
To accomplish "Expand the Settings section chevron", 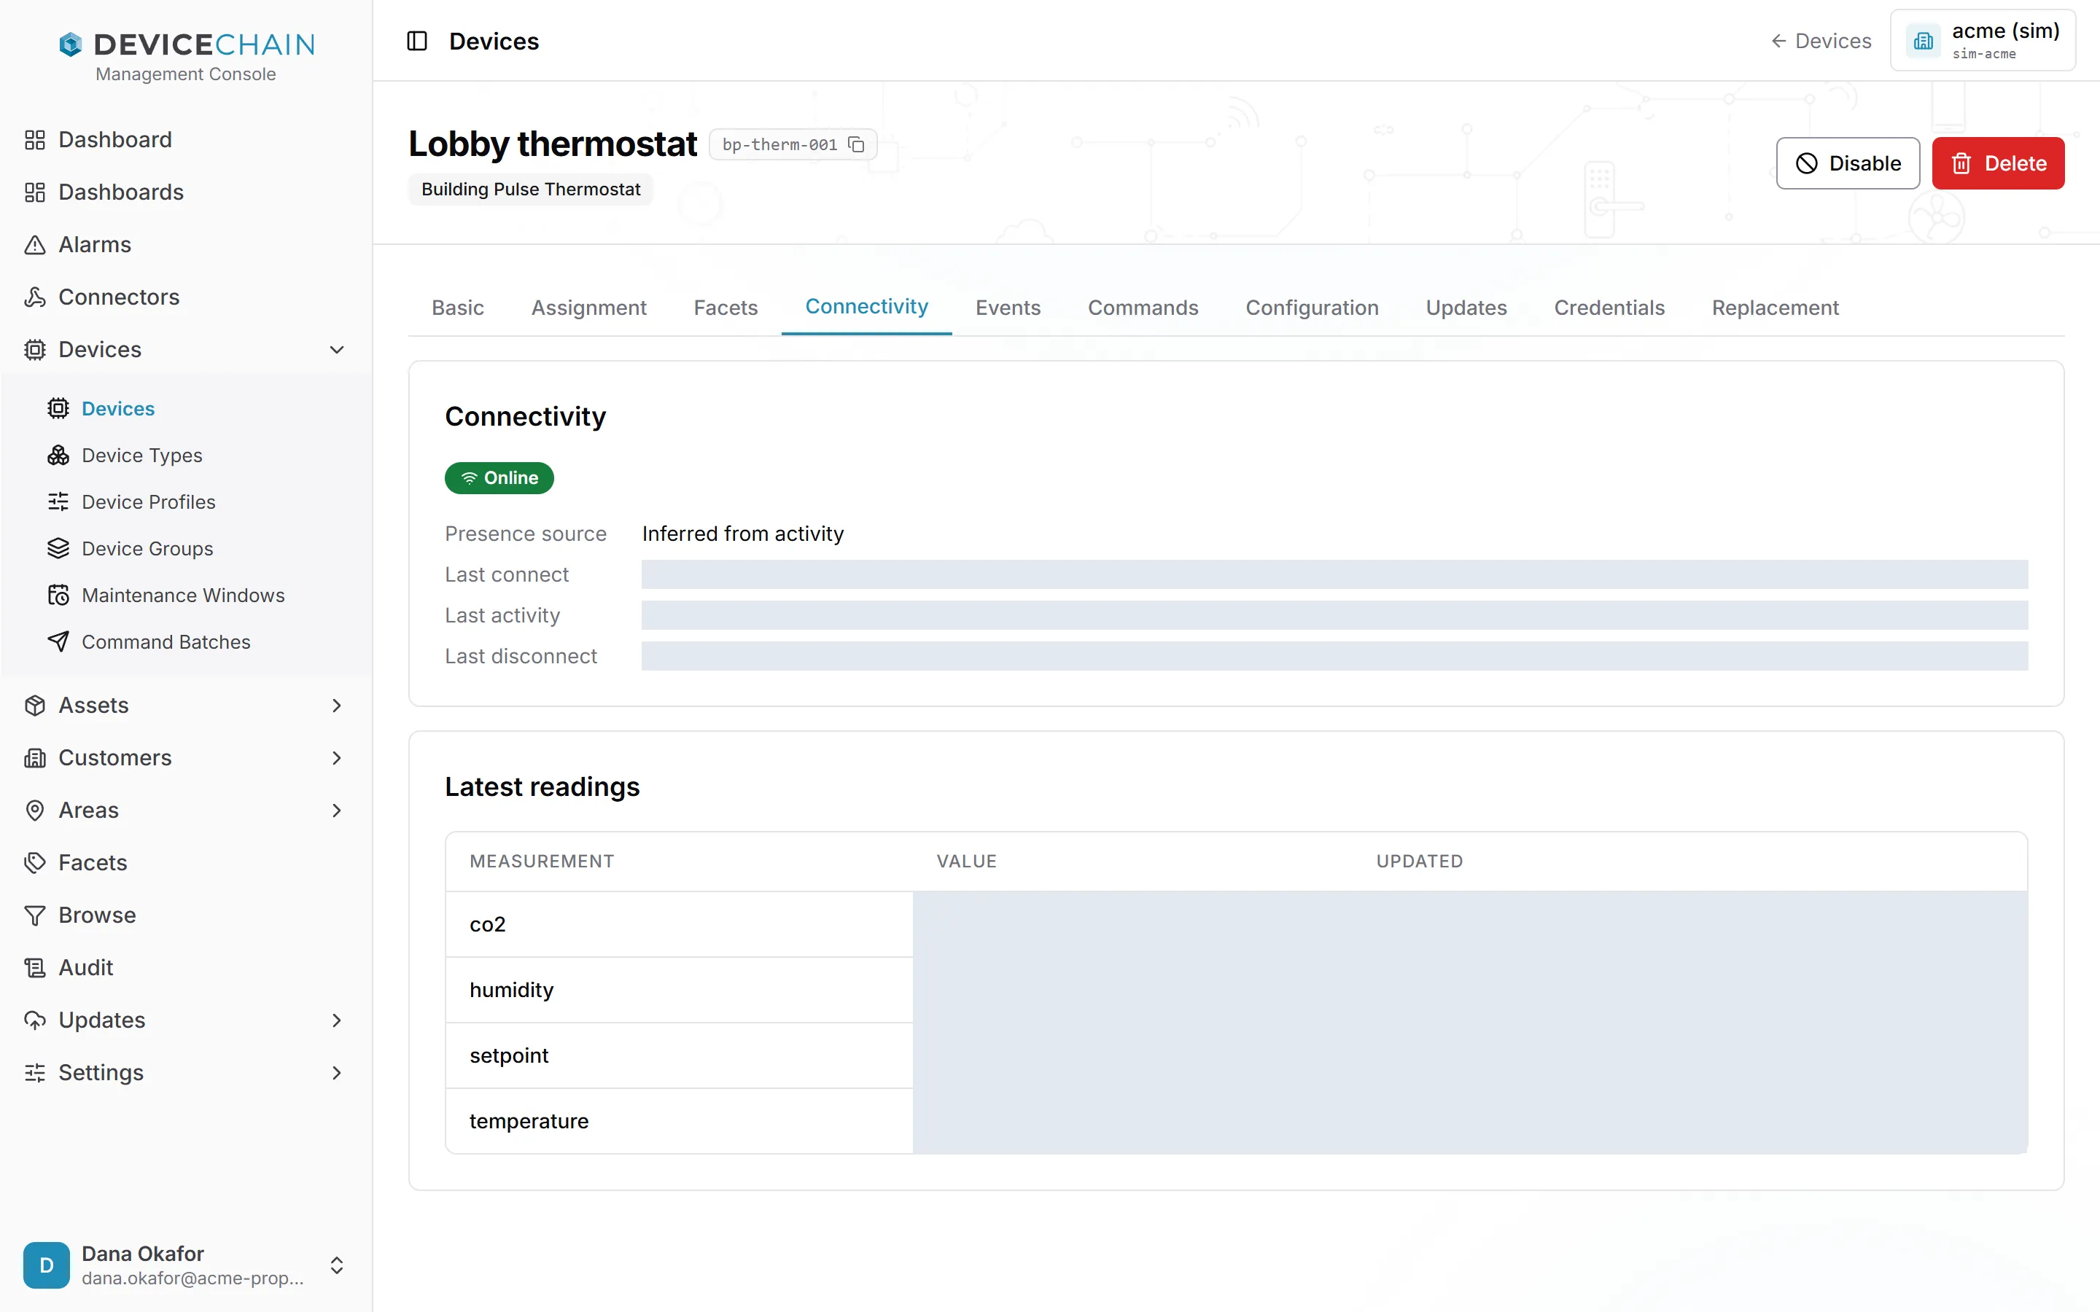I will (x=337, y=1072).
